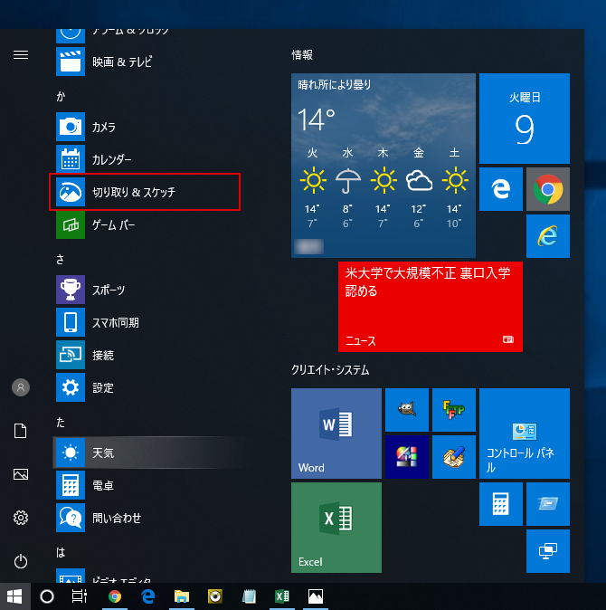Open Game Bar (ゲーム バー)

[147, 224]
